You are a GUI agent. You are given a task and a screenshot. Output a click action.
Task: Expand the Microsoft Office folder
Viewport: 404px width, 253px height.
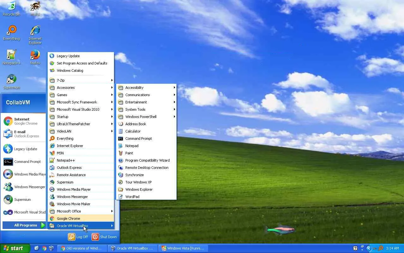coord(81,211)
